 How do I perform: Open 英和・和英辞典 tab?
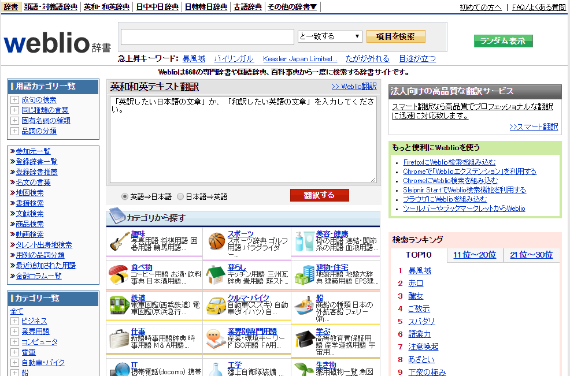click(106, 7)
